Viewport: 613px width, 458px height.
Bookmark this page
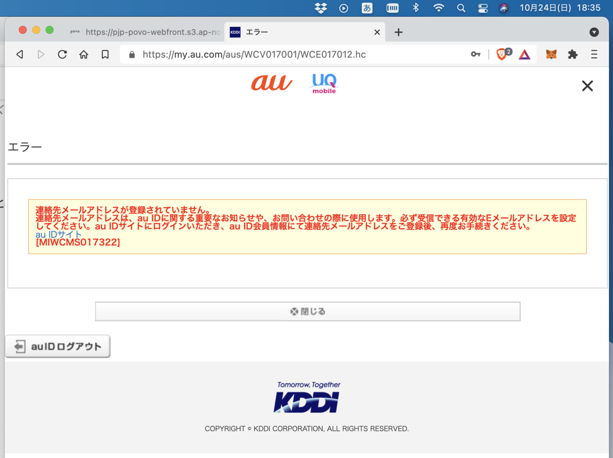tap(105, 54)
